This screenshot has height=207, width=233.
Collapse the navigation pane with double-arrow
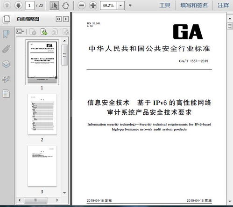click(x=59, y=19)
